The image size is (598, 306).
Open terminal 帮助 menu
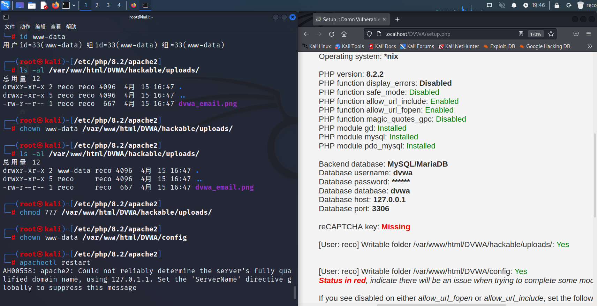tap(71, 27)
